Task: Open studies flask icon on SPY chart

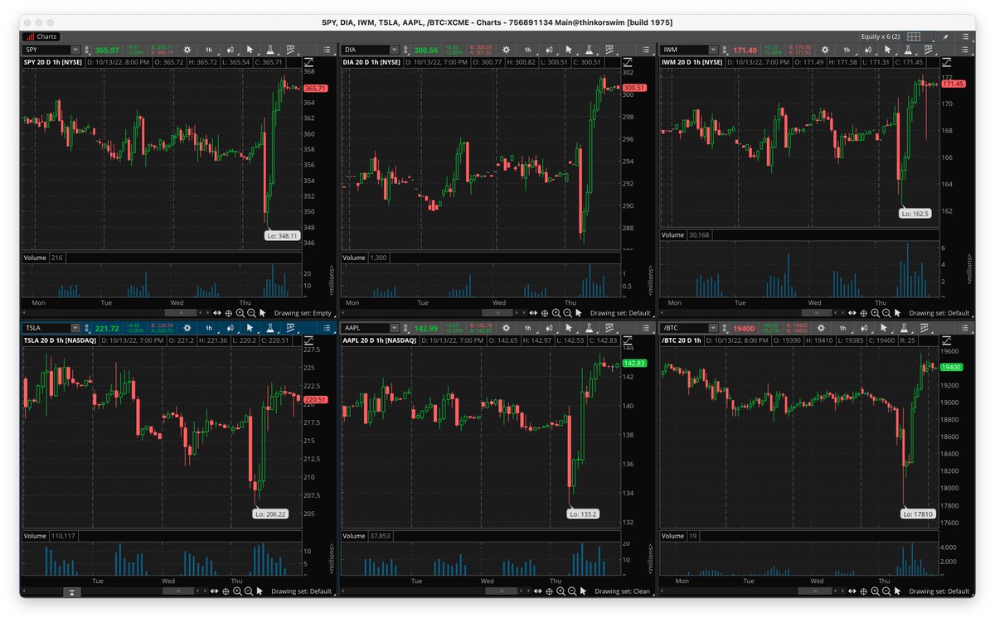Action: (270, 50)
